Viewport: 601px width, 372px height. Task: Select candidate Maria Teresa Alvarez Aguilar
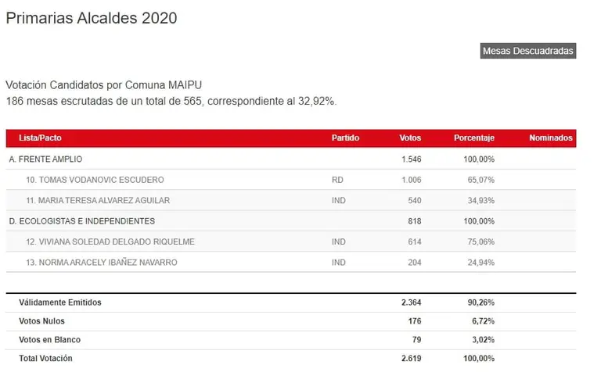click(x=98, y=201)
